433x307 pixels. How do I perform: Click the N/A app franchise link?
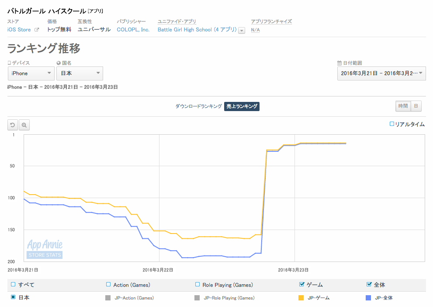click(x=255, y=30)
